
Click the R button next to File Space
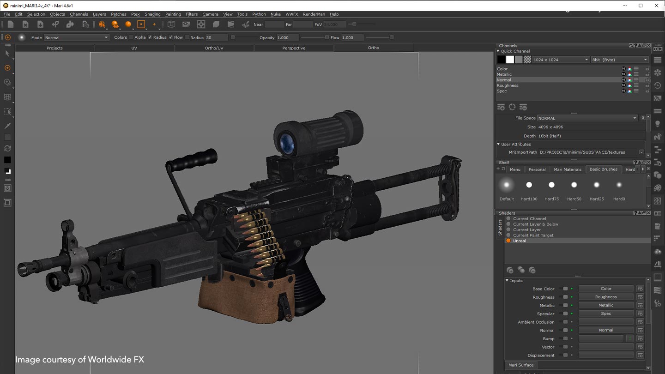(x=642, y=118)
